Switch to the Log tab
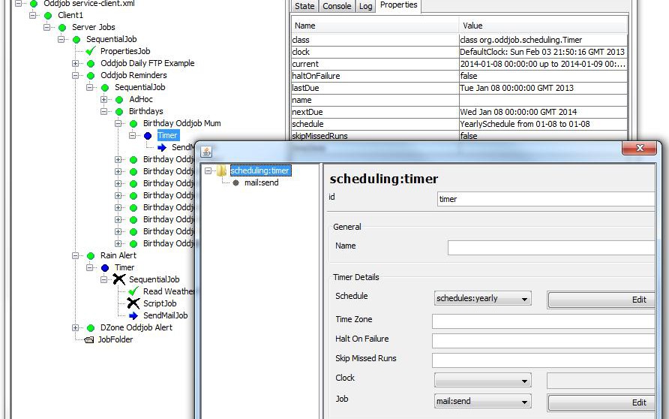This screenshot has width=669, height=419. pos(365,6)
